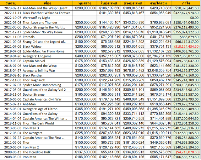Select Spider-Man: Far From Home cell

pos(47,51)
